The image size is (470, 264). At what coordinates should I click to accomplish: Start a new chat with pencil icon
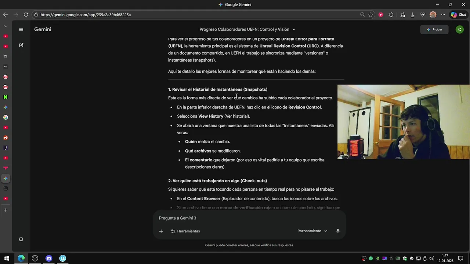click(x=21, y=45)
